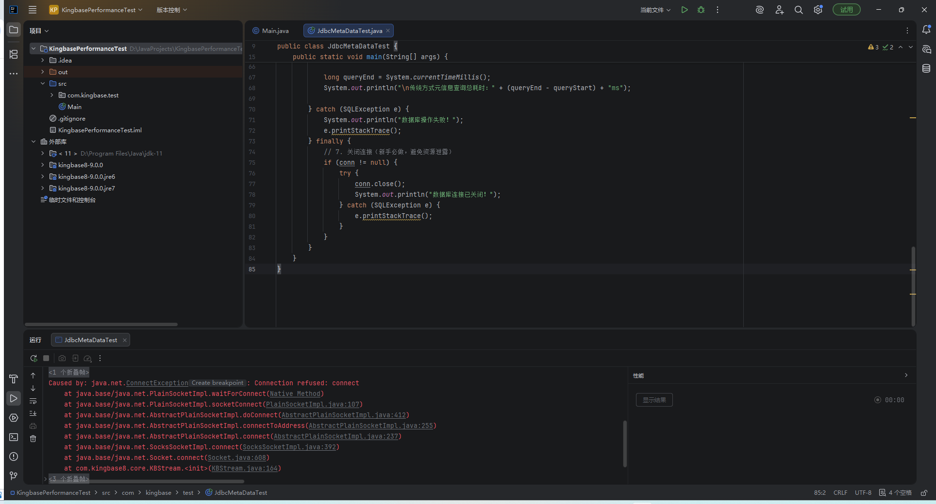Open the Notifications bell icon
This screenshot has height=504, width=936.
[x=926, y=30]
